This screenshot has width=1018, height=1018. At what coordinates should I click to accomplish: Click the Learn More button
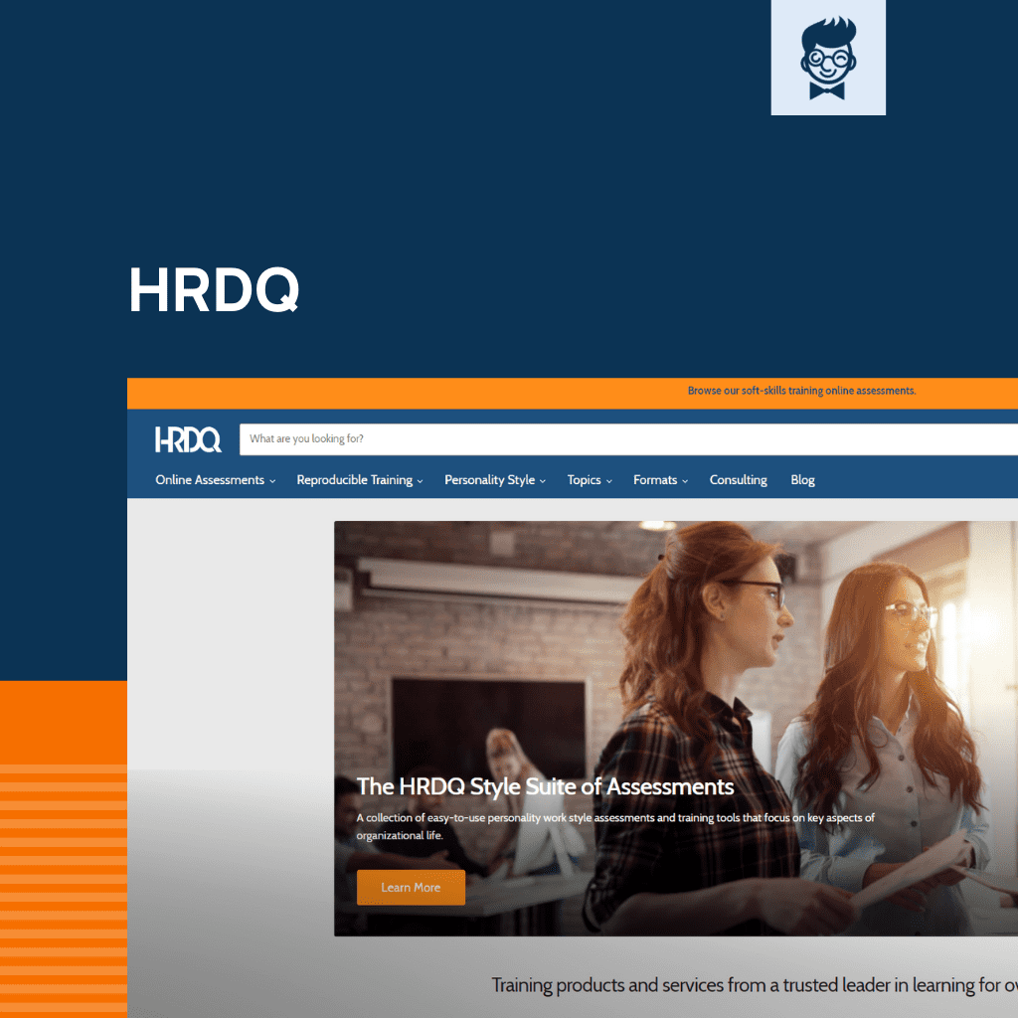411,887
